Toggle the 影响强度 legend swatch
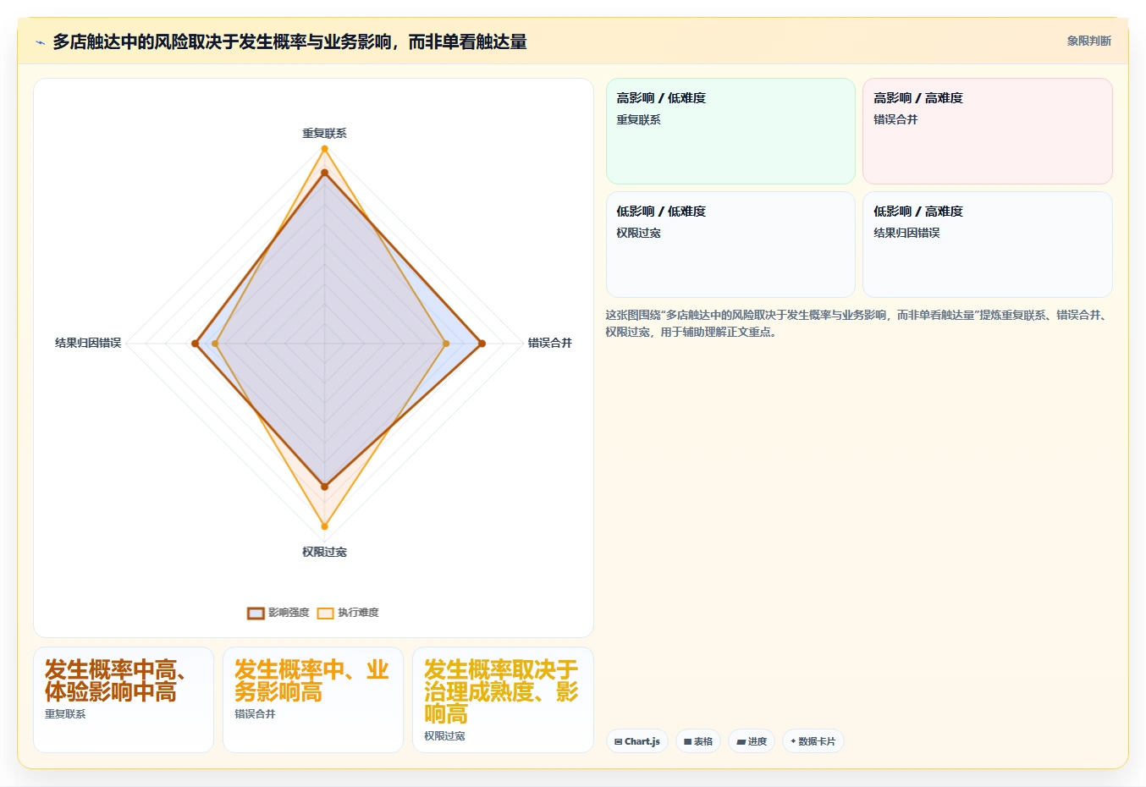The image size is (1146, 787). [x=256, y=613]
